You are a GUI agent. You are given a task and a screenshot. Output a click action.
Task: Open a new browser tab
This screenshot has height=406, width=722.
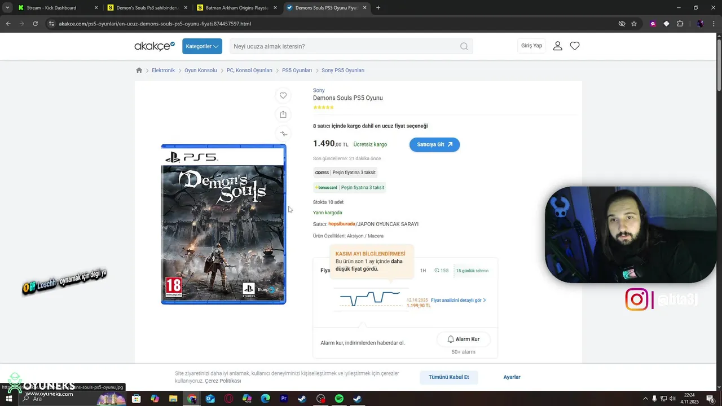pos(378,8)
